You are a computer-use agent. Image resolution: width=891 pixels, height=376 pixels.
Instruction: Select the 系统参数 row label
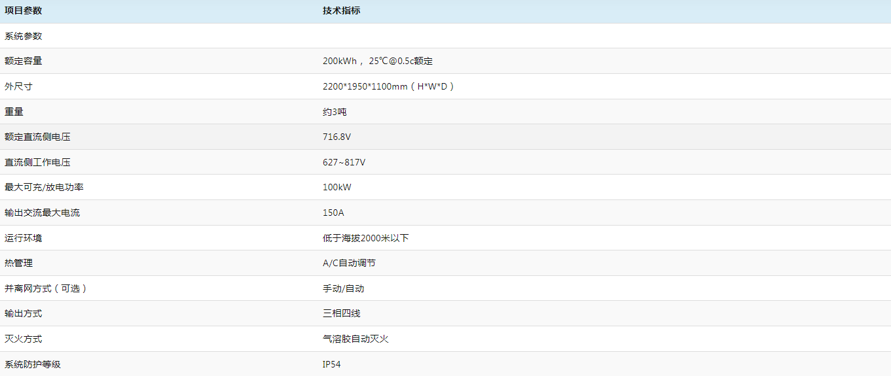[23, 36]
